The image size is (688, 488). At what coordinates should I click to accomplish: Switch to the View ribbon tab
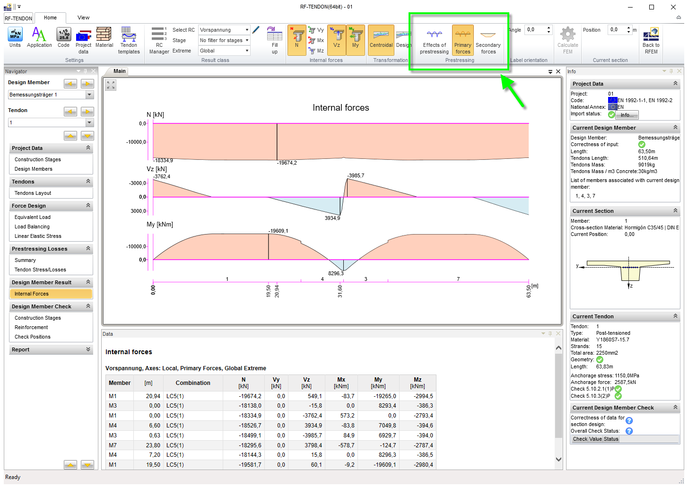click(84, 17)
